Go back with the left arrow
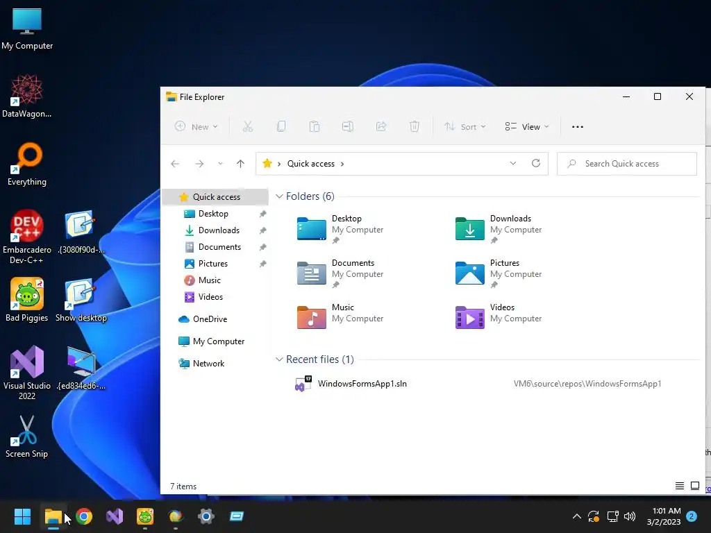Image resolution: width=711 pixels, height=533 pixels. (175, 164)
